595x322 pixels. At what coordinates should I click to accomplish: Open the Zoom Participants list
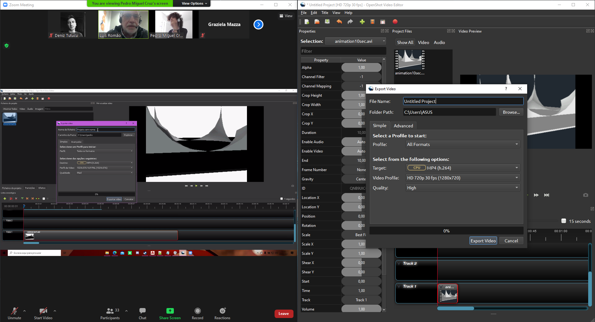point(110,313)
